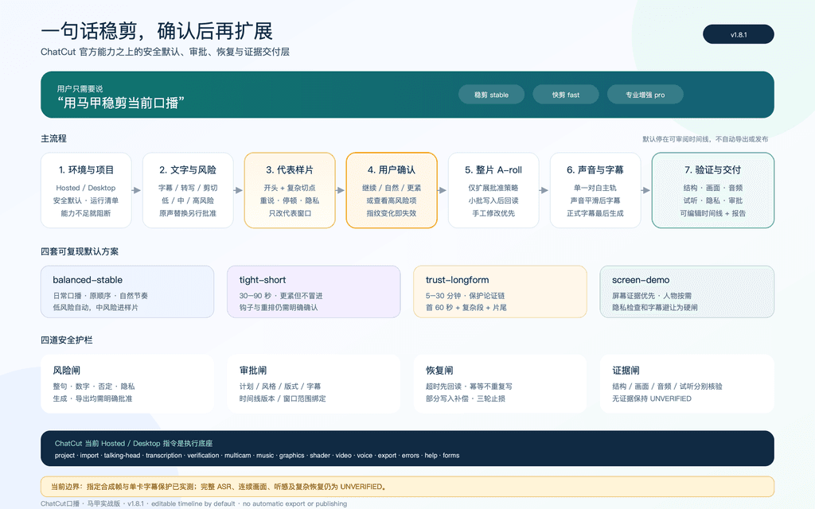Click the arrow after step 6. 声音与字幕

coord(646,190)
